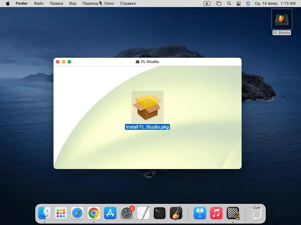Open the App Store from the Dock
Viewport: 301px width, 225px height.
click(x=110, y=213)
